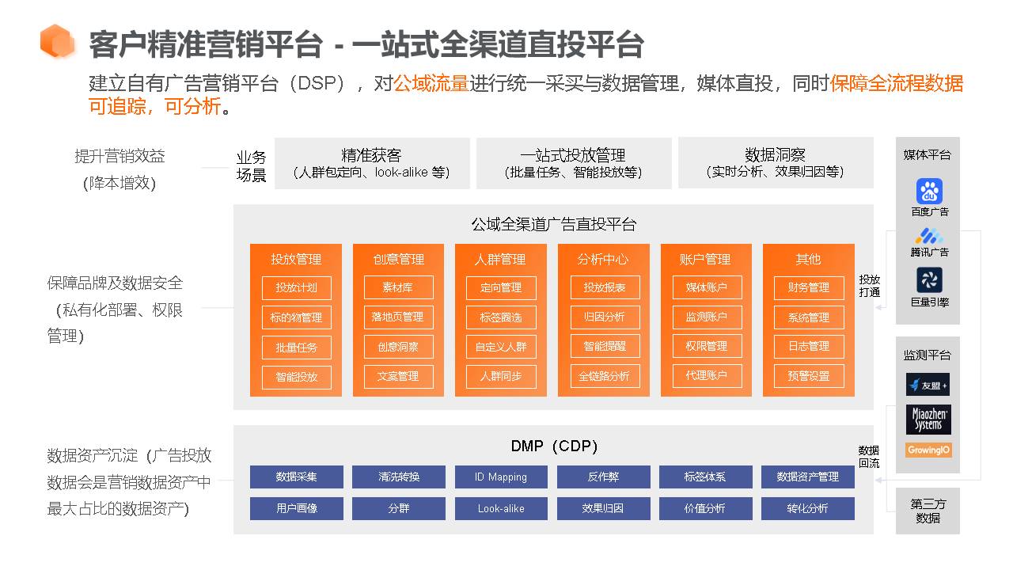The width and height of the screenshot is (1013, 570).
Task: Click the 数据资产管理 blue block
Action: 808,477
